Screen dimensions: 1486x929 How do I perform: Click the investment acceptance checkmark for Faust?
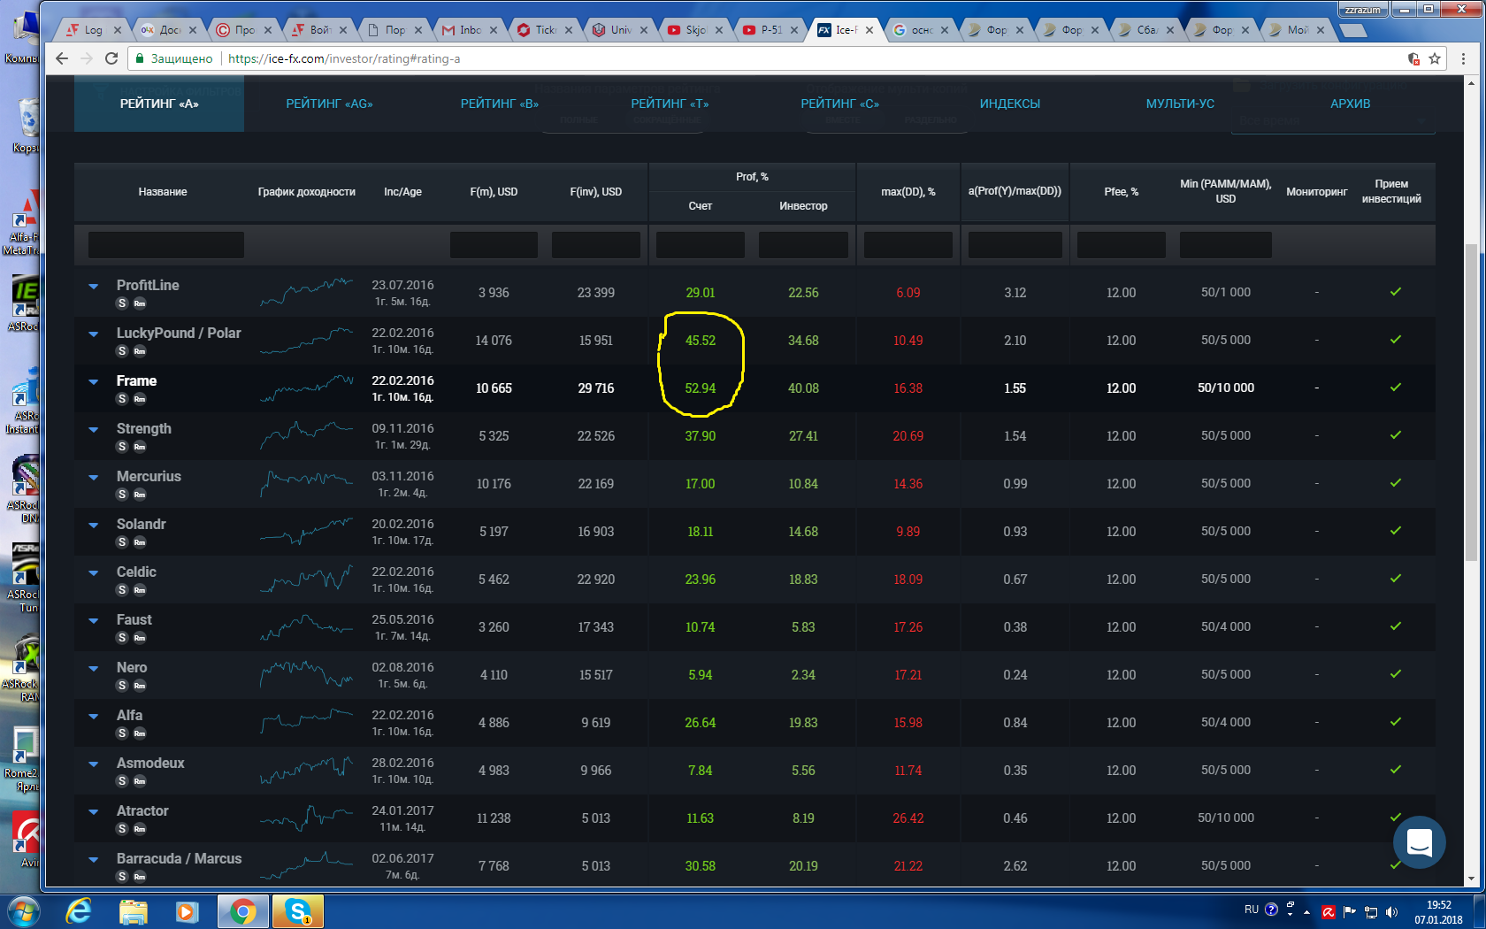[x=1395, y=626]
